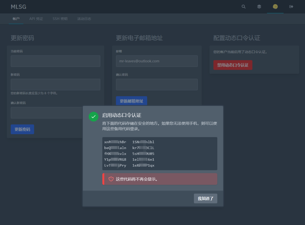This screenshot has width=305, height=225.
Task: Click the logout icon at top right
Action: (x=291, y=6)
